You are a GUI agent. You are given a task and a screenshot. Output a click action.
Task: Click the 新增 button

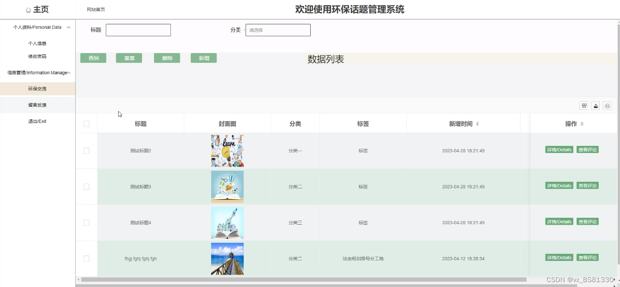[x=204, y=58]
